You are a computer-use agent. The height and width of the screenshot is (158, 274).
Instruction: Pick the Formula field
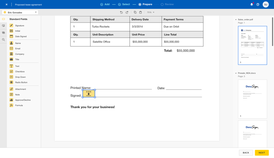tap(16, 105)
